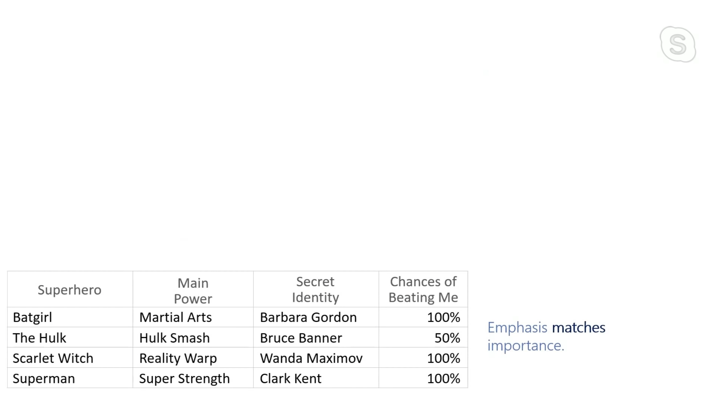Viewport: 710px width, 399px height.
Task: Click the Bruce Banner cell
Action: (301, 338)
